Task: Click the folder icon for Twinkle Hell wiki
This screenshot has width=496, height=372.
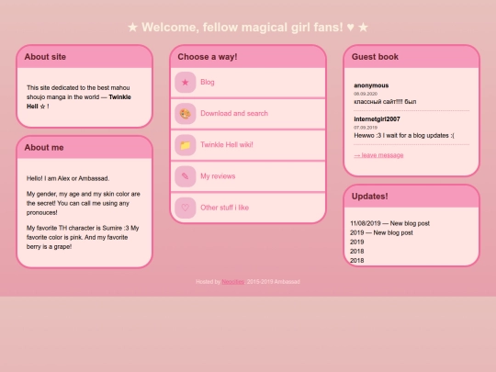Action: click(x=185, y=145)
